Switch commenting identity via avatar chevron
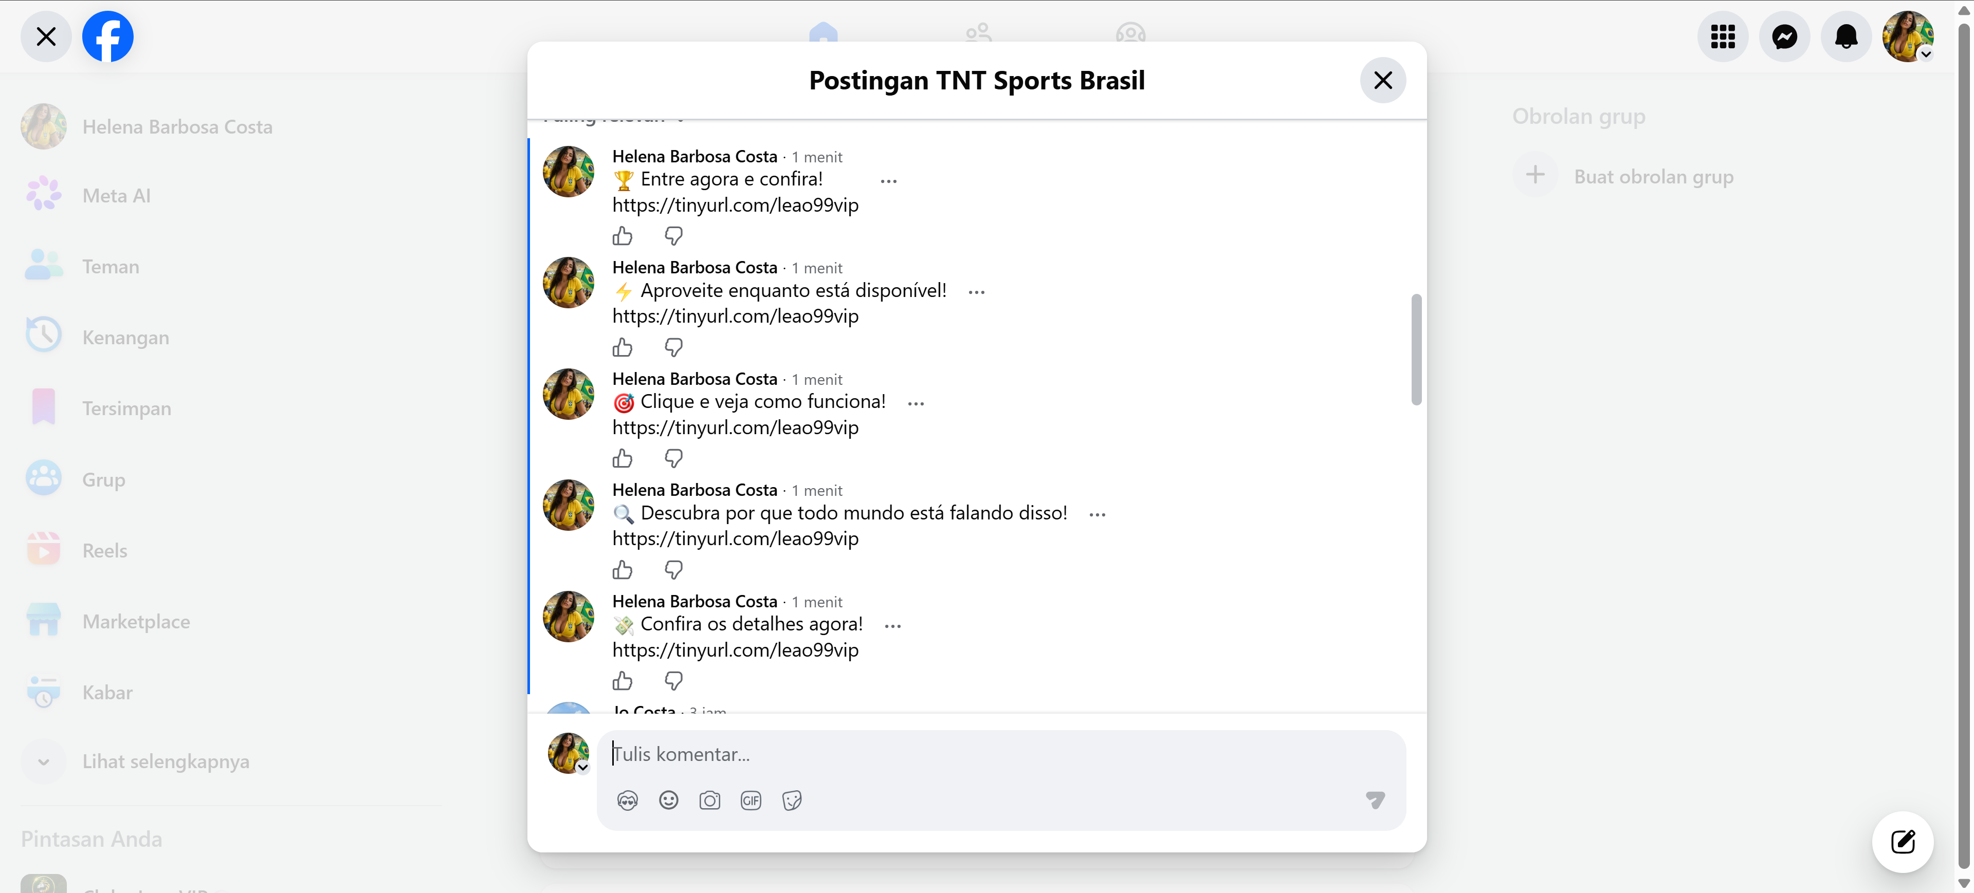Screen dimensions: 1974x893 pyautogui.click(x=583, y=768)
